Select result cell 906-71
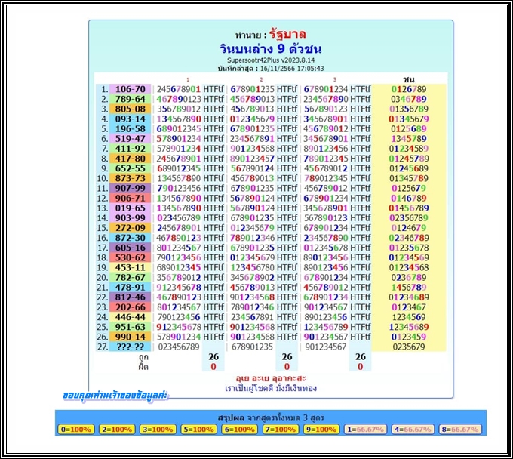 coord(131,198)
